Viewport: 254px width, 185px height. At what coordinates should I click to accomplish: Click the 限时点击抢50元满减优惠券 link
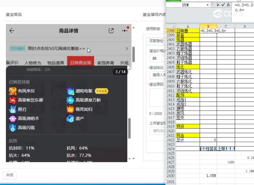56,48
